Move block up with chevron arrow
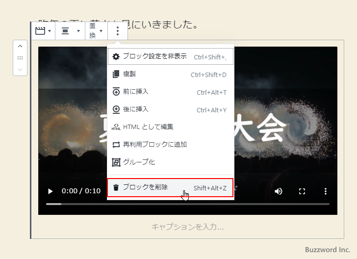 [20, 47]
